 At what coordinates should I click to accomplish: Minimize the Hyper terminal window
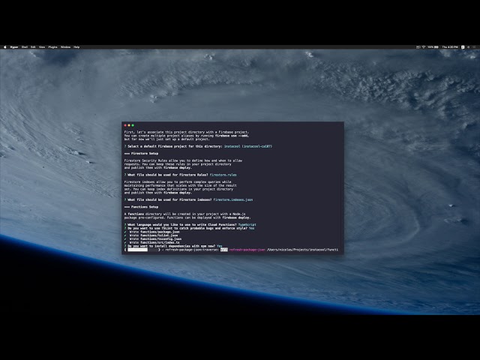pos(129,125)
